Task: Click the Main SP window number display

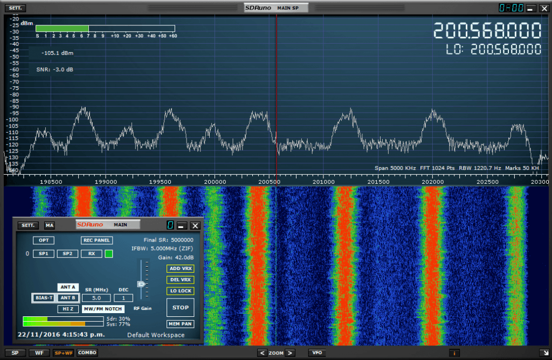Action: click(510, 8)
